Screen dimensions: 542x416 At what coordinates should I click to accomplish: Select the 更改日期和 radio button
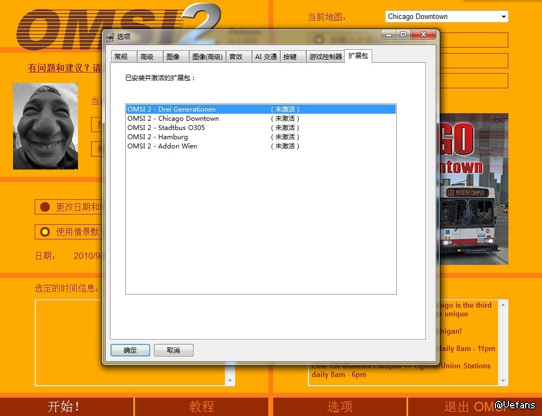[45, 207]
